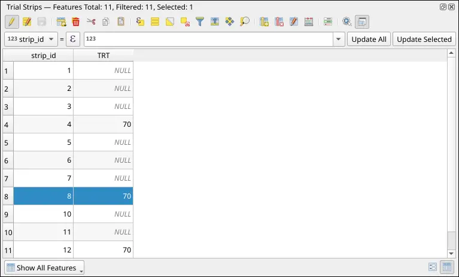Click the Select All features icon

point(155,22)
